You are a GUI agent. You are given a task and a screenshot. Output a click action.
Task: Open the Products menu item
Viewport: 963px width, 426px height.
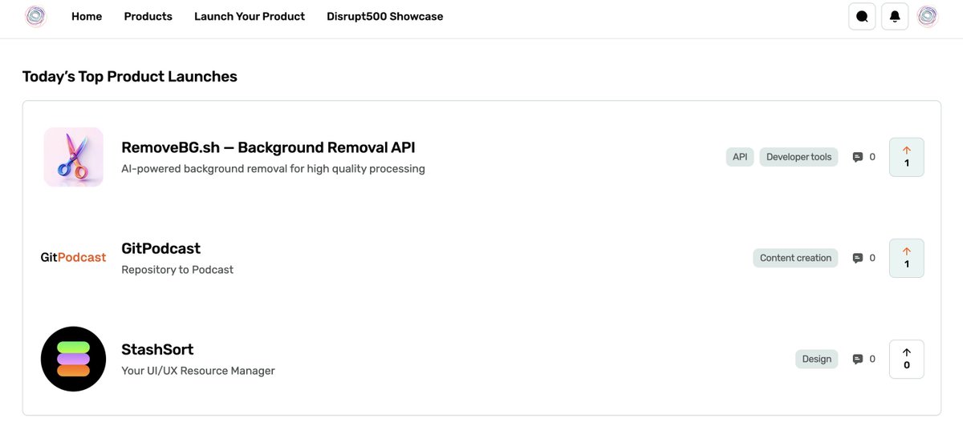[148, 16]
